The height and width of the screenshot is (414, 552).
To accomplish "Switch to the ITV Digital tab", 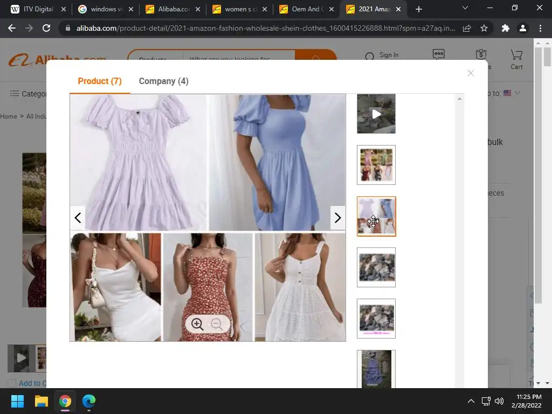I will coord(33,9).
